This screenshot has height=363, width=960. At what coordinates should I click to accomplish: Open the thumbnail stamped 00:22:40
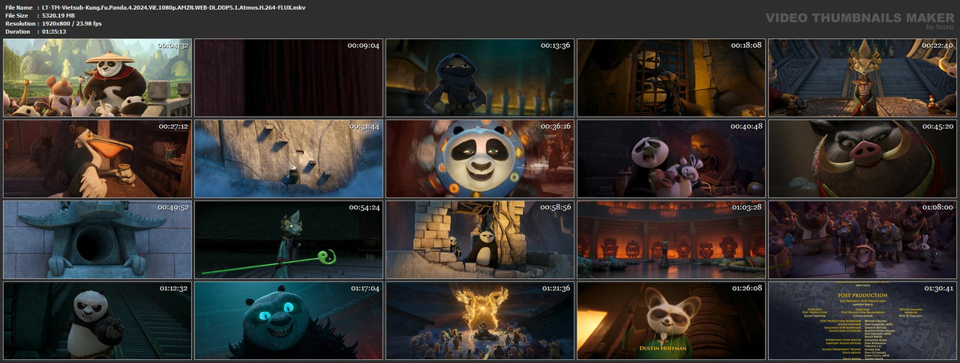pyautogui.click(x=862, y=78)
